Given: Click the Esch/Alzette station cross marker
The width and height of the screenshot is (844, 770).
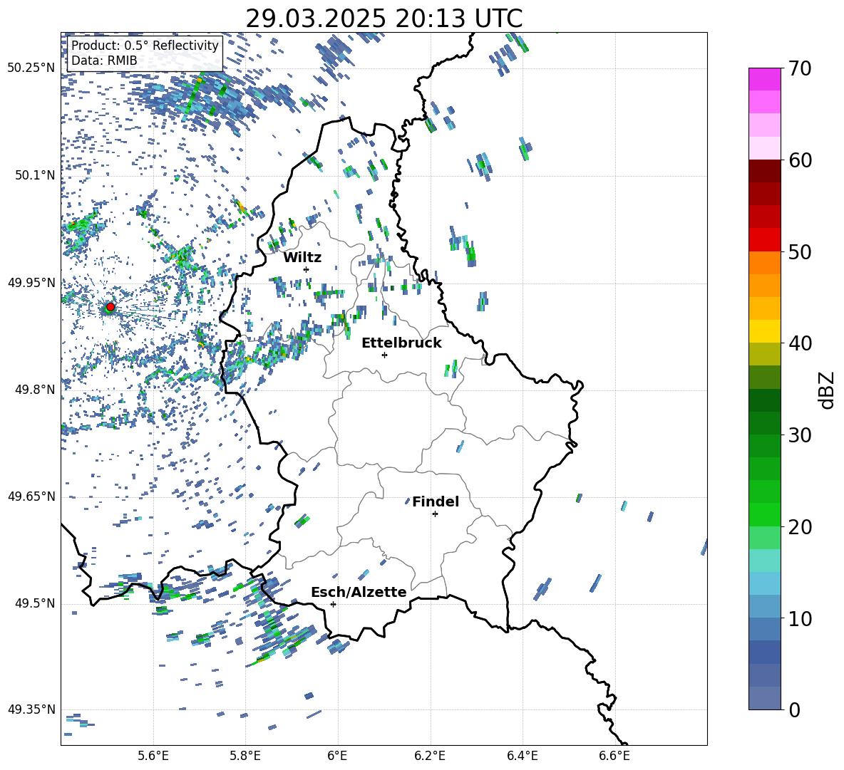Looking at the screenshot, I should (333, 604).
